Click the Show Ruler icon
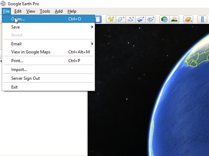The image size is (209, 156). (202, 19)
